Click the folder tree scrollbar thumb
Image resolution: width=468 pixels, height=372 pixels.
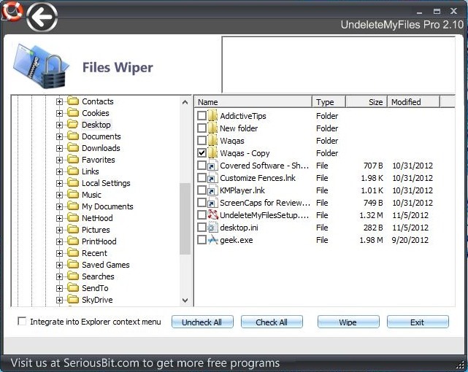[185, 219]
